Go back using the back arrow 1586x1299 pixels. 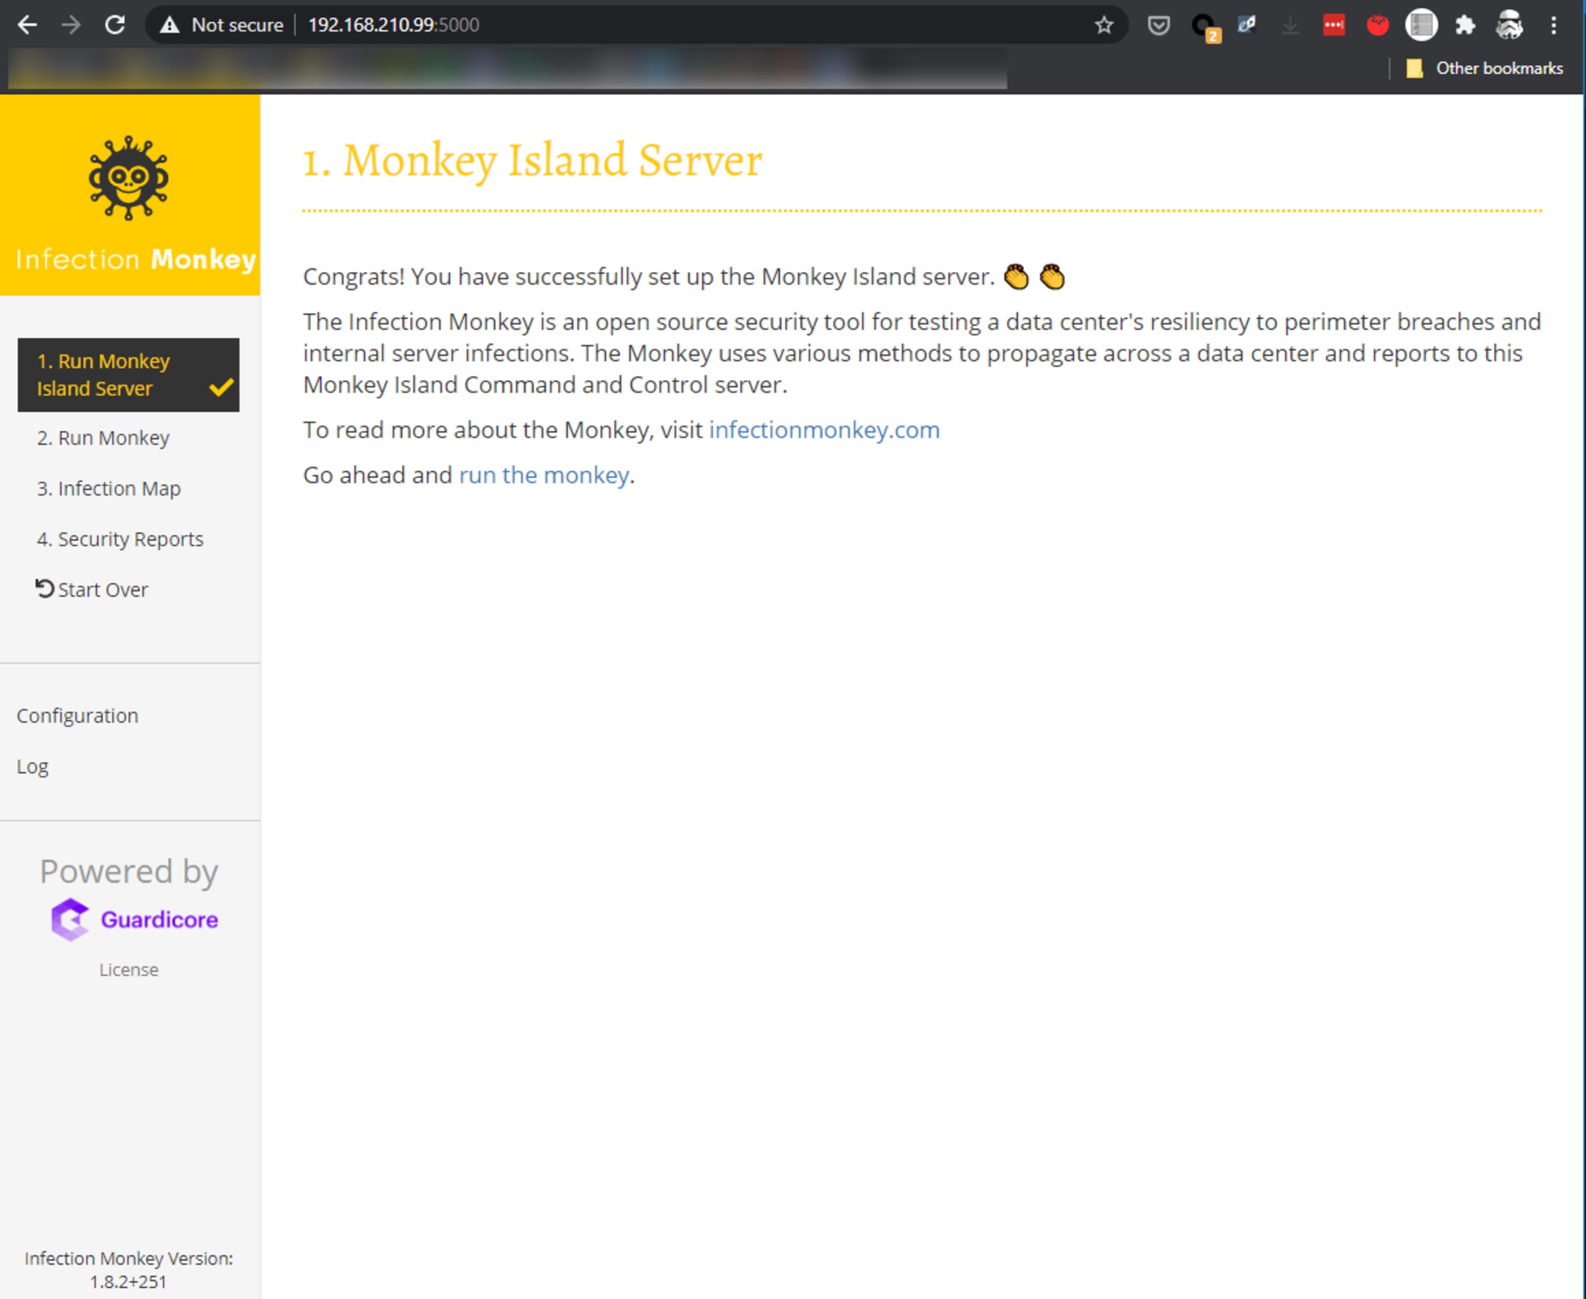coord(27,25)
